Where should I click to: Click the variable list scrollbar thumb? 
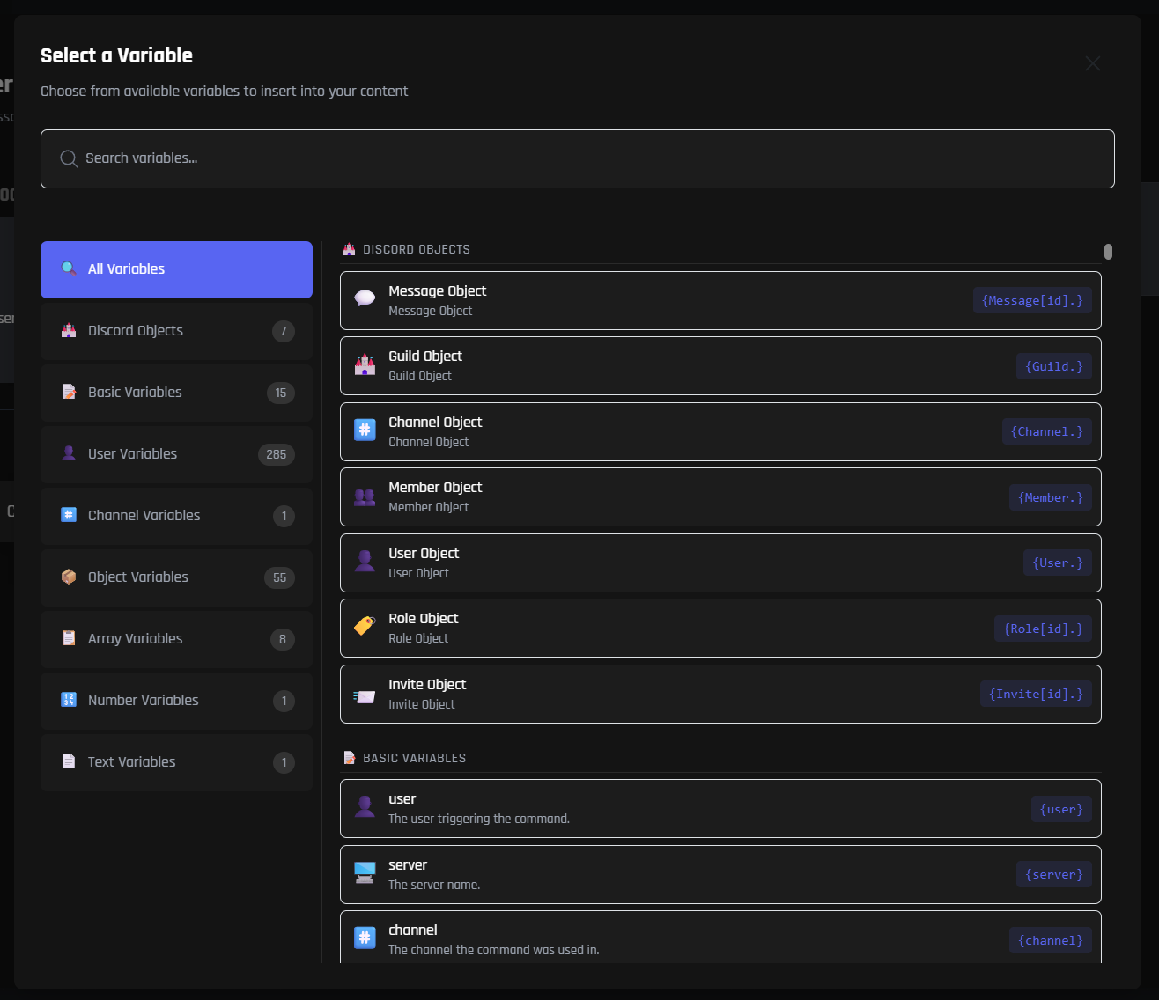coord(1108,252)
